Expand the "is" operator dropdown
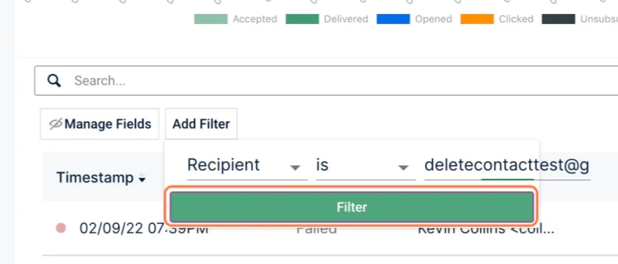The height and width of the screenshot is (264, 618). (366, 165)
